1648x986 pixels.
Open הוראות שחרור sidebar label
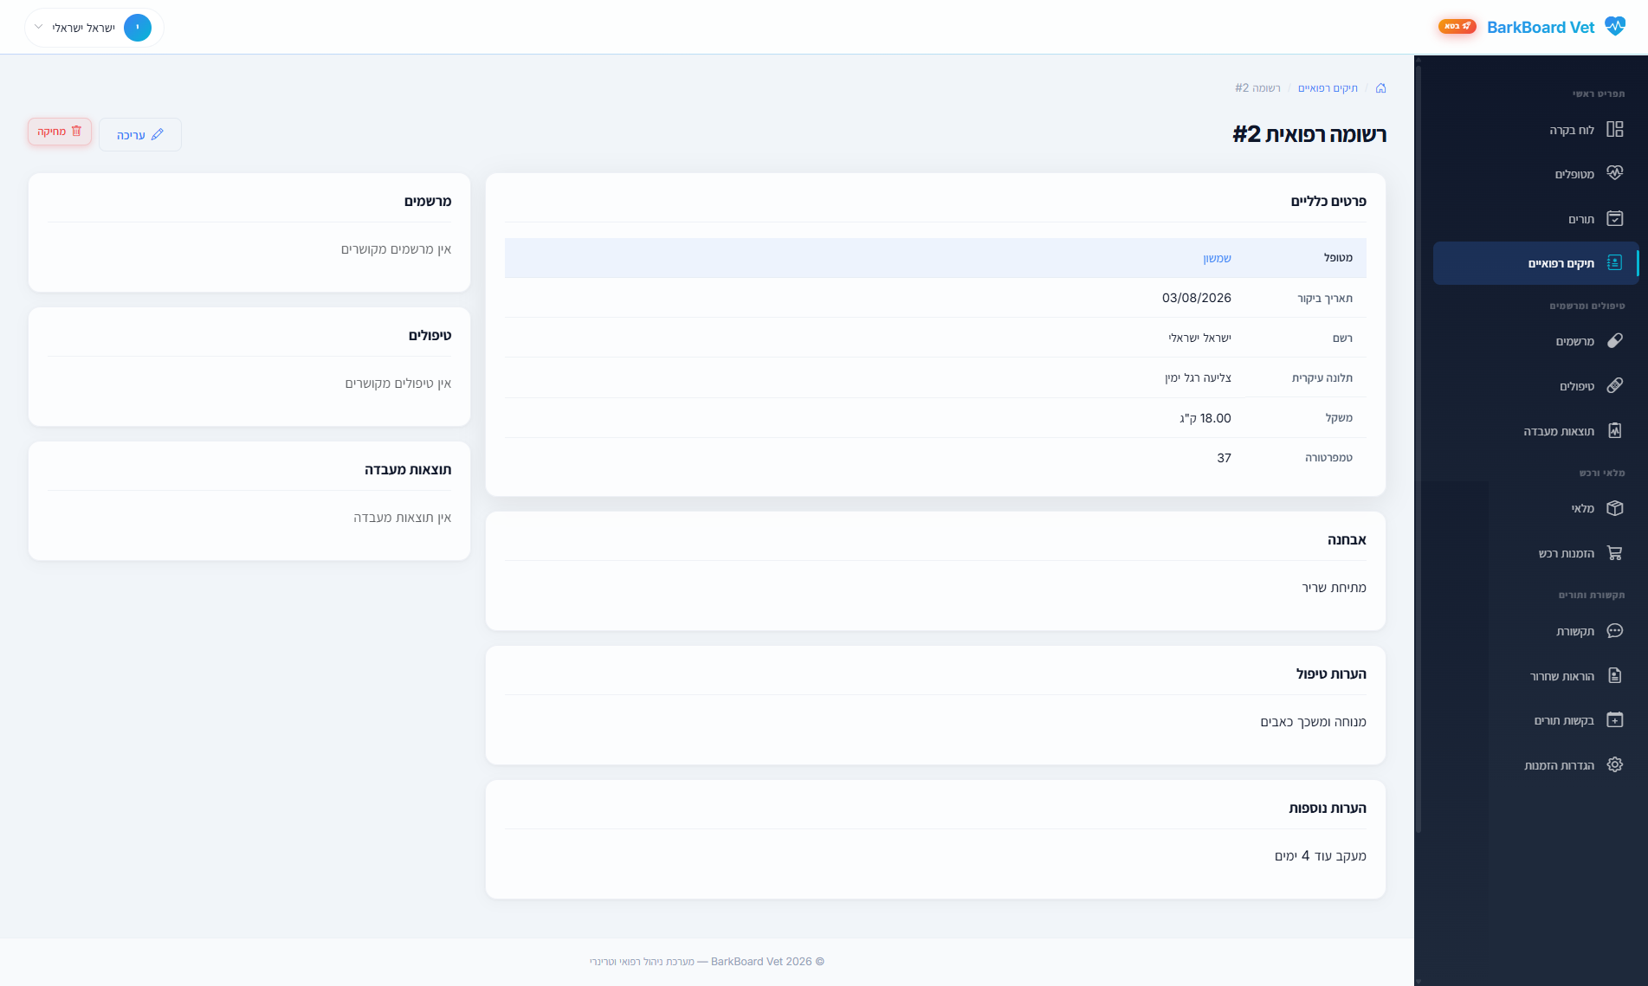[x=1561, y=676]
